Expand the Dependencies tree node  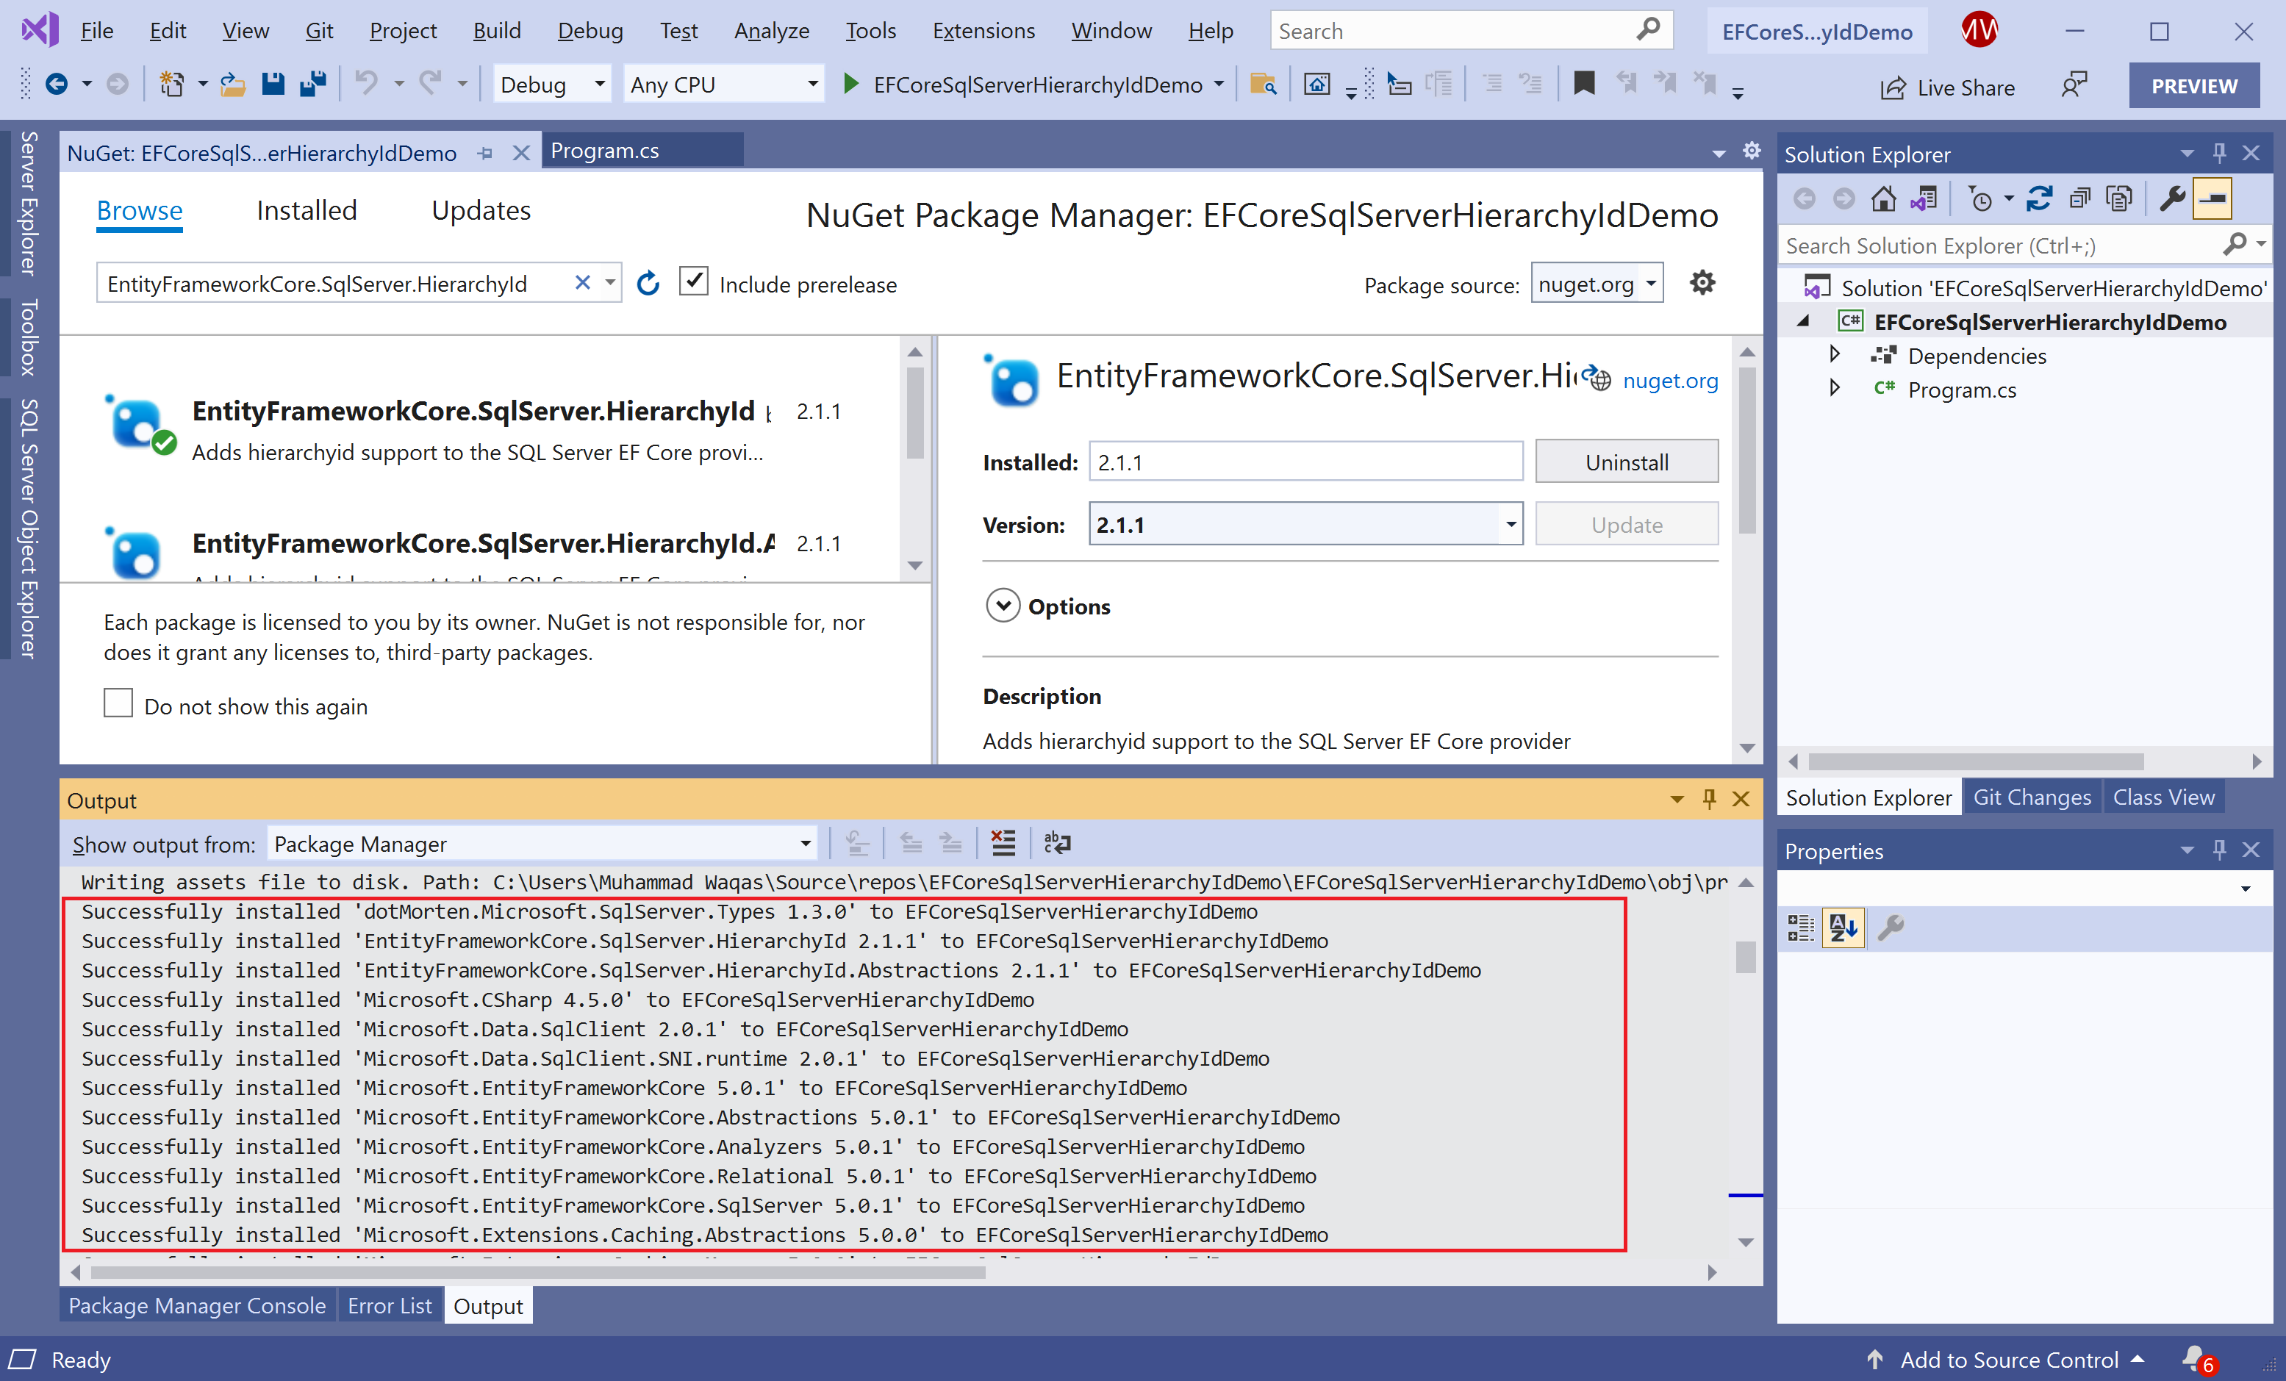tap(1833, 355)
